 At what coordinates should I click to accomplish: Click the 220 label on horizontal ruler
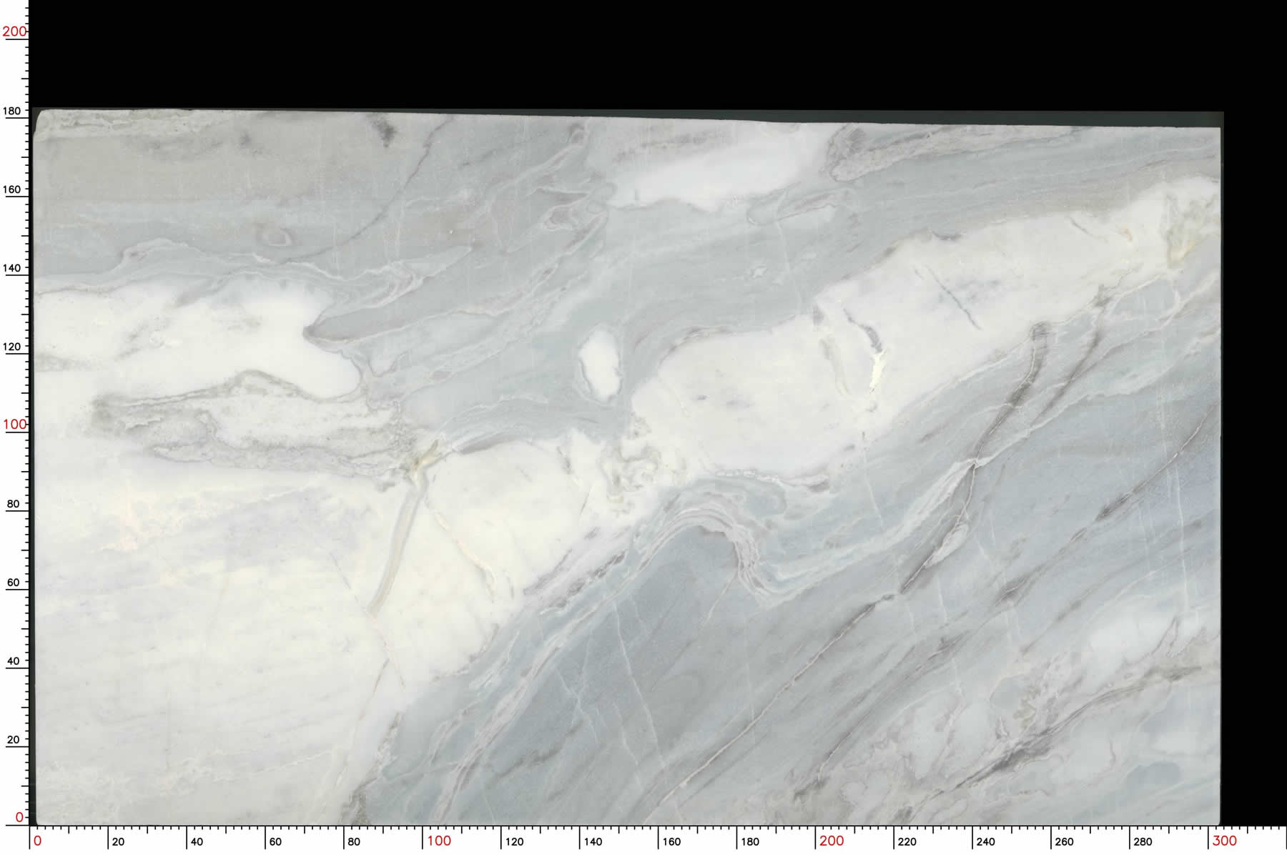click(907, 841)
